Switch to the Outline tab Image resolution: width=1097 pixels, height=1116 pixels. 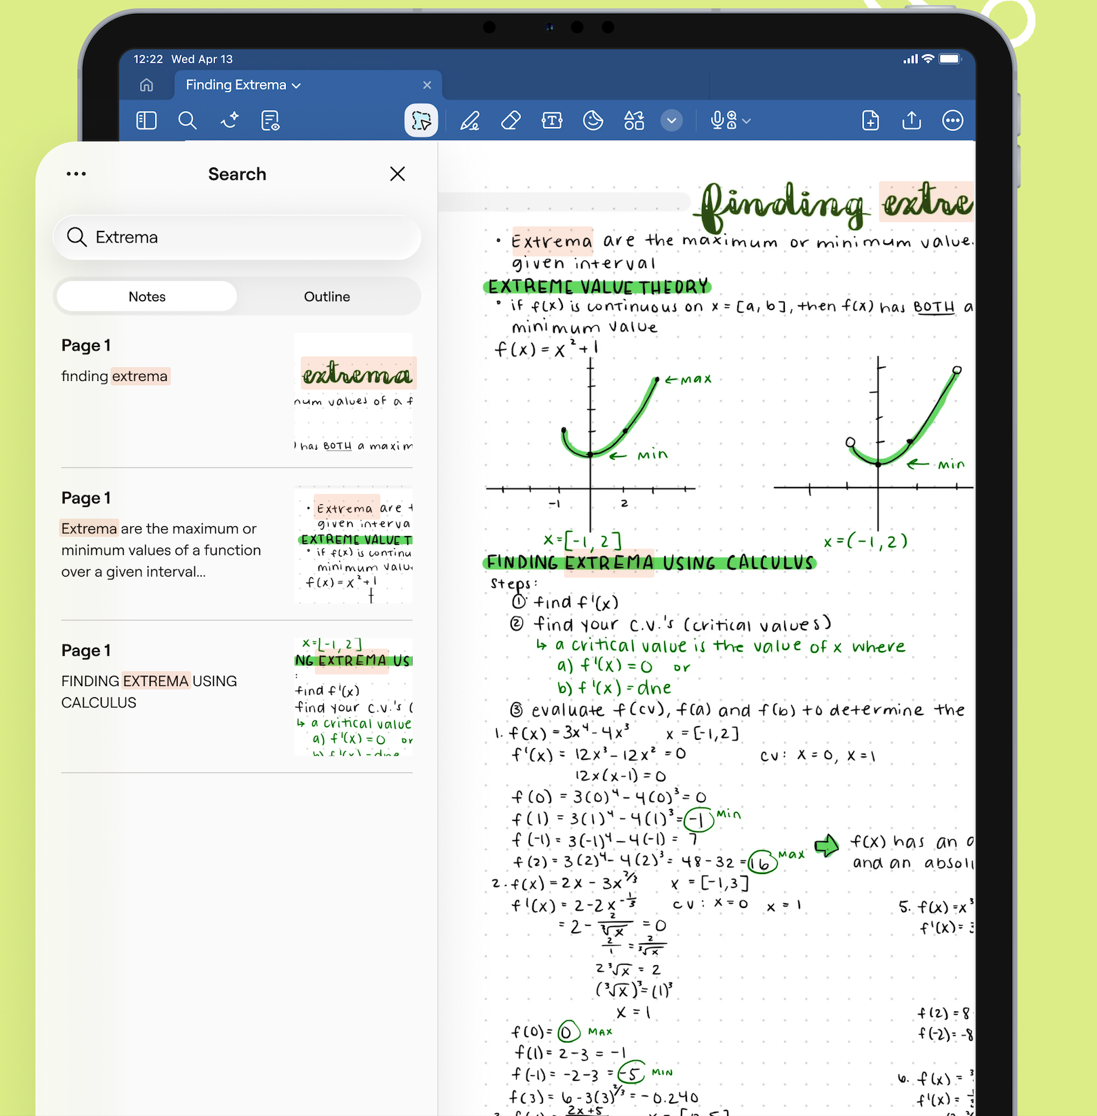[327, 296]
